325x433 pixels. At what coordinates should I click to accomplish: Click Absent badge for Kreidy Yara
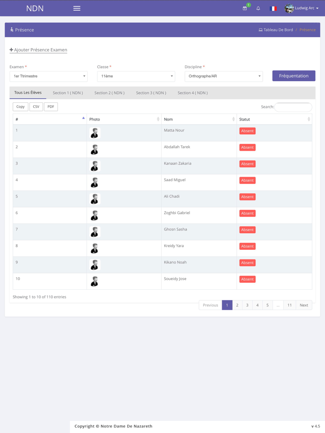[247, 246]
